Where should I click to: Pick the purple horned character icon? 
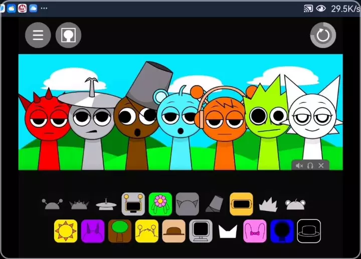click(93, 231)
